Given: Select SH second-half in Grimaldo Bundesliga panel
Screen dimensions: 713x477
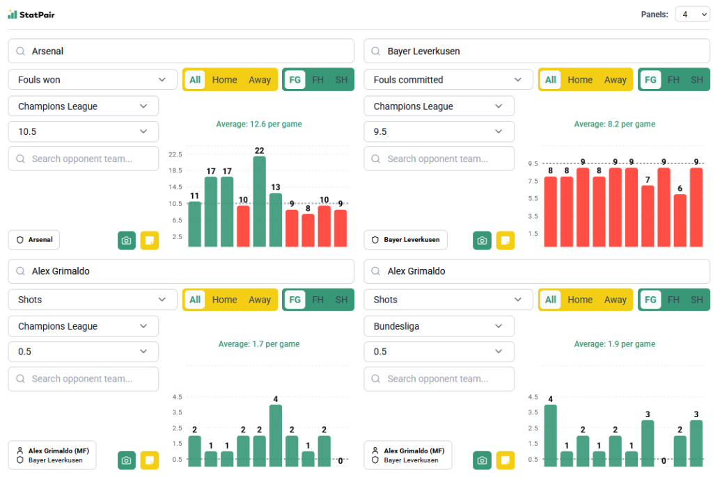Looking at the screenshot, I should tap(696, 300).
